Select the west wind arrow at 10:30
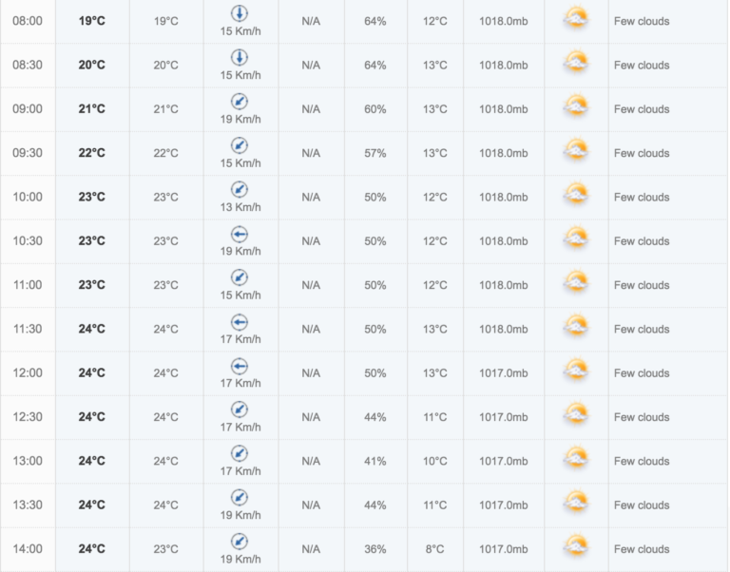Screen dimensions: 730x572 (x=240, y=234)
